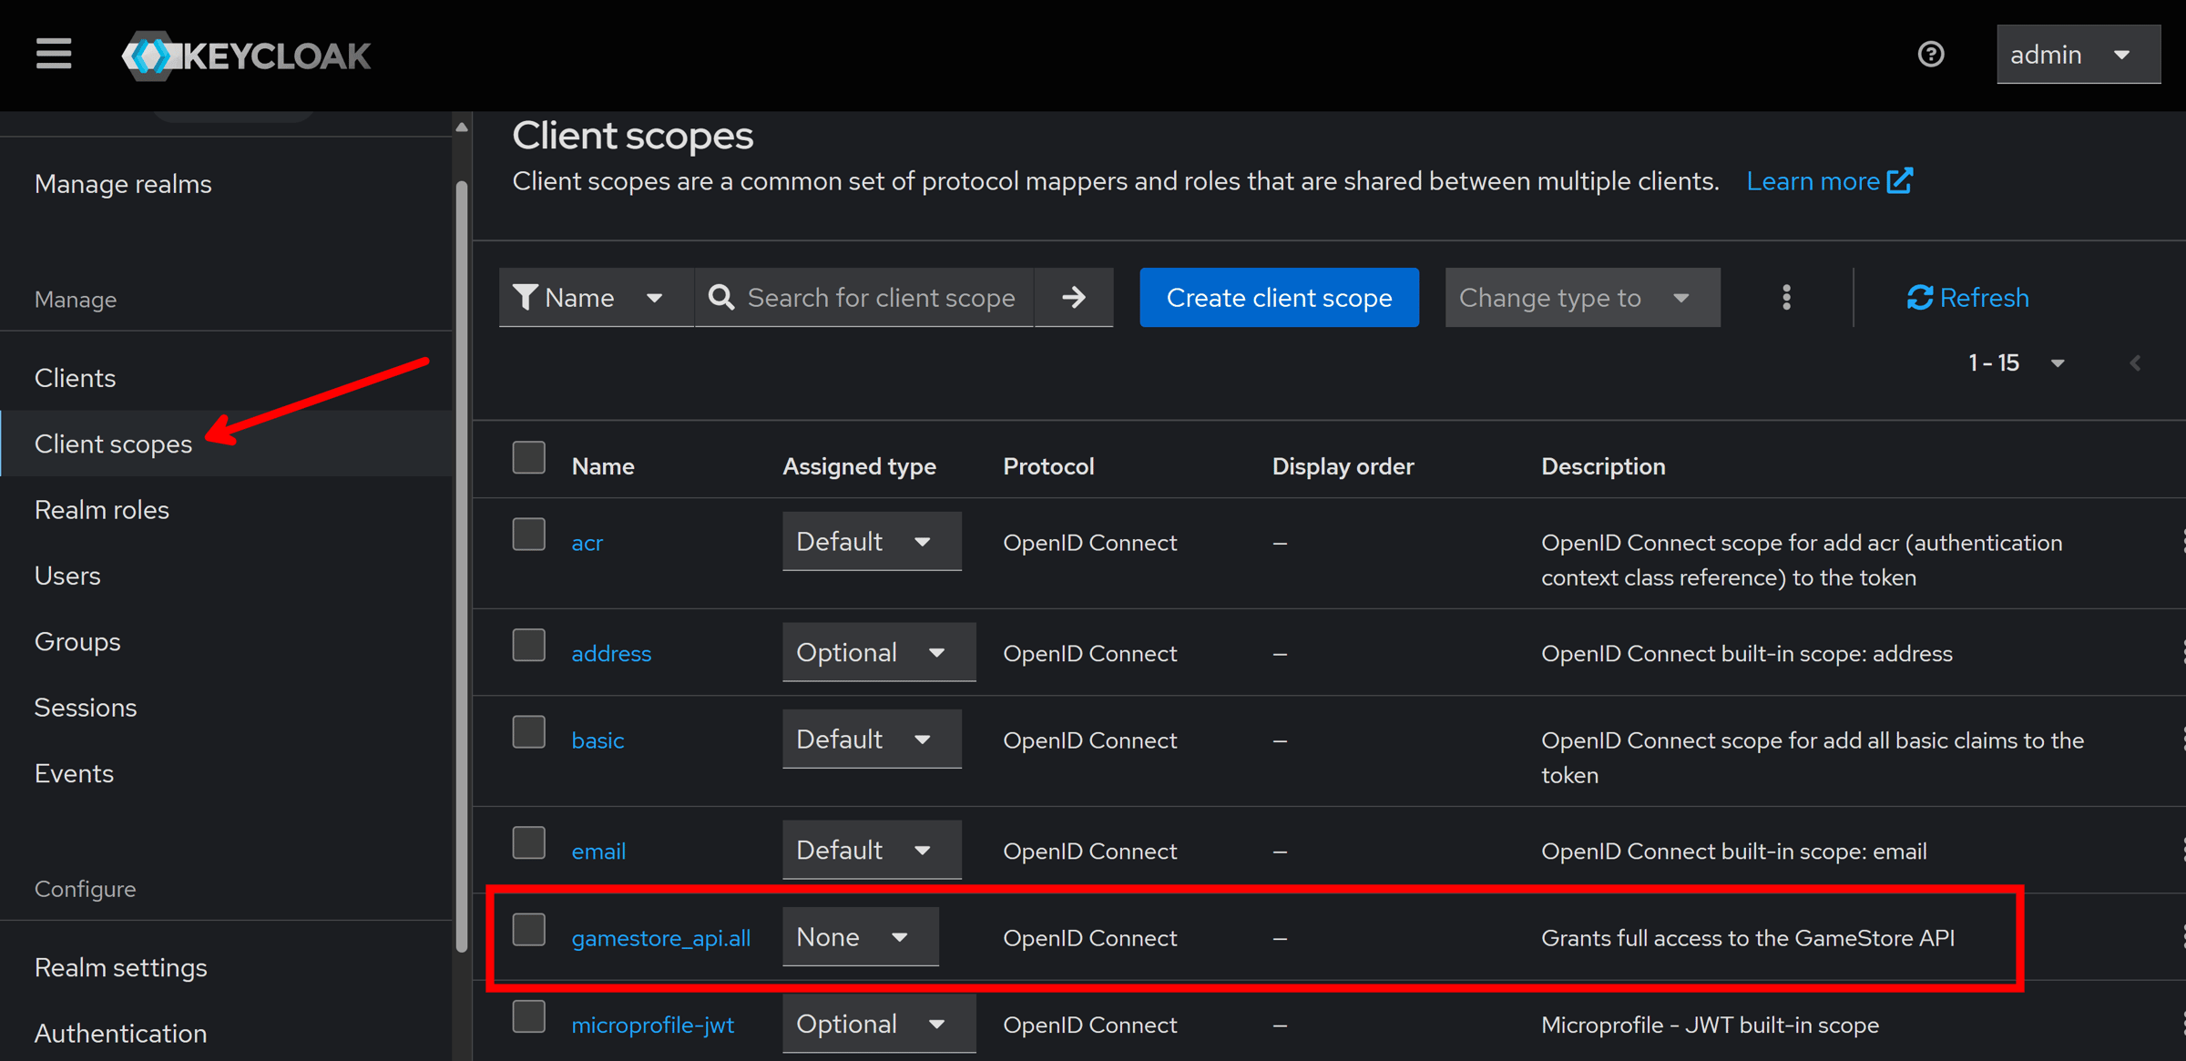Check the address row checkbox
Viewport: 2186px width, 1061px height.
click(528, 645)
